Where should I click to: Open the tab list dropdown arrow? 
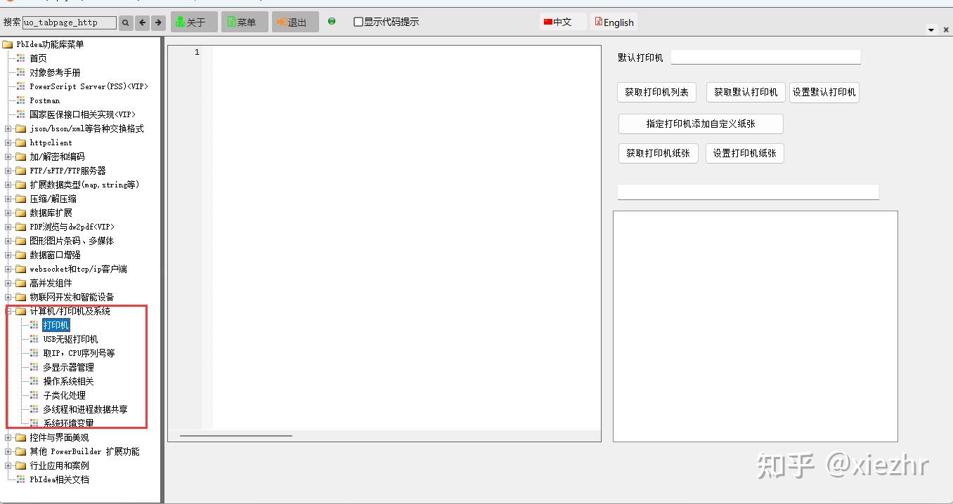931,30
